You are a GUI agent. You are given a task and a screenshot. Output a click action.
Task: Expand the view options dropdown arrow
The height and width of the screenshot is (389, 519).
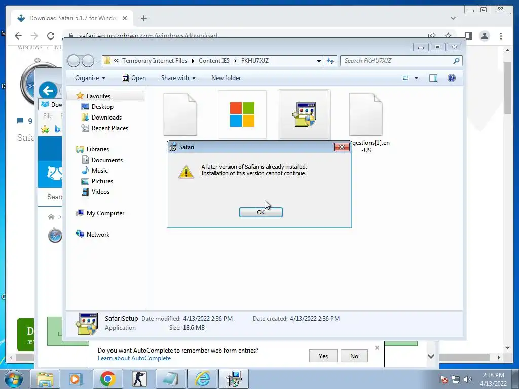tap(416, 78)
